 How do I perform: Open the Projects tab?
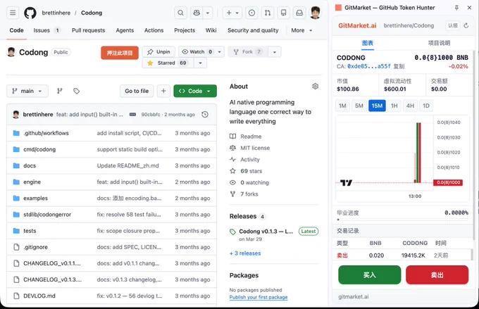(x=185, y=30)
